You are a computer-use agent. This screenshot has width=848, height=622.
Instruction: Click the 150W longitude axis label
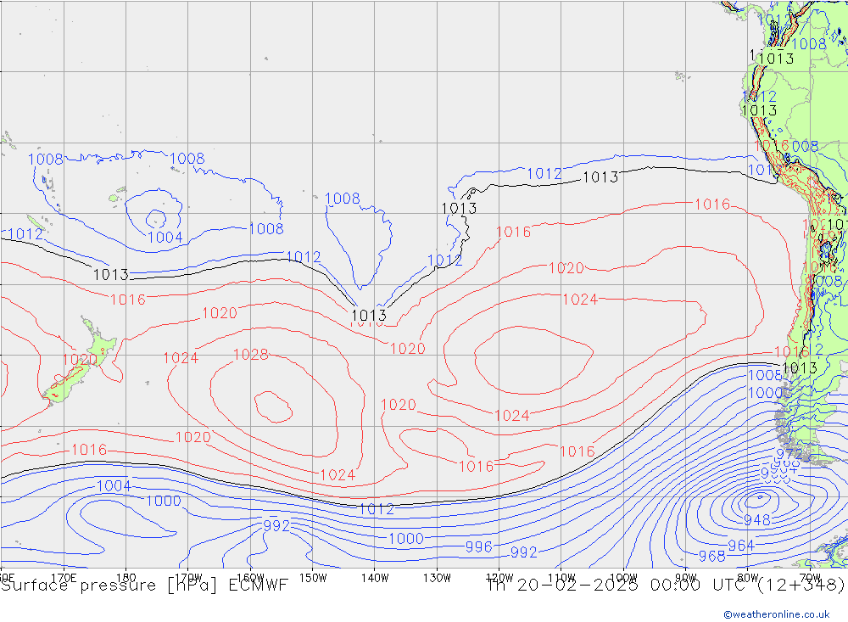pyautogui.click(x=312, y=577)
